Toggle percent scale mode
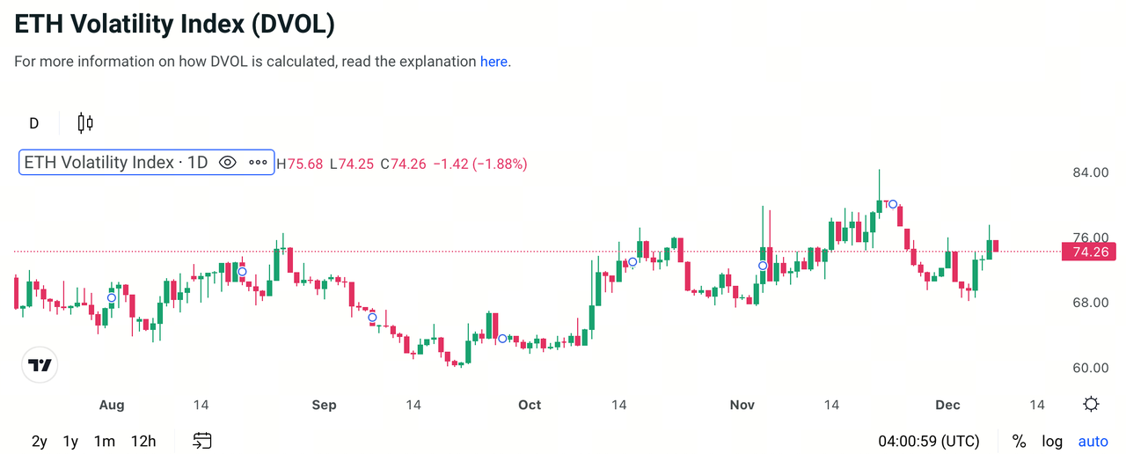Screen dimensions: 1126x454 (1020, 441)
